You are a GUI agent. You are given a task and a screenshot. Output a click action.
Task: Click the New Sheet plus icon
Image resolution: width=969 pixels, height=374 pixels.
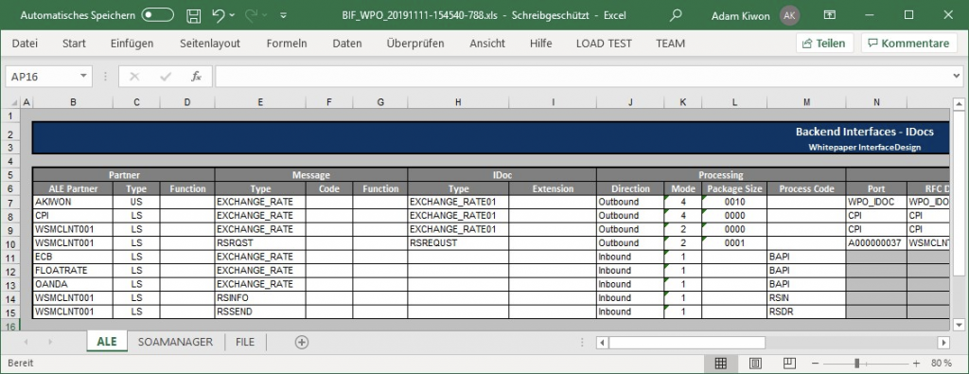[302, 342]
